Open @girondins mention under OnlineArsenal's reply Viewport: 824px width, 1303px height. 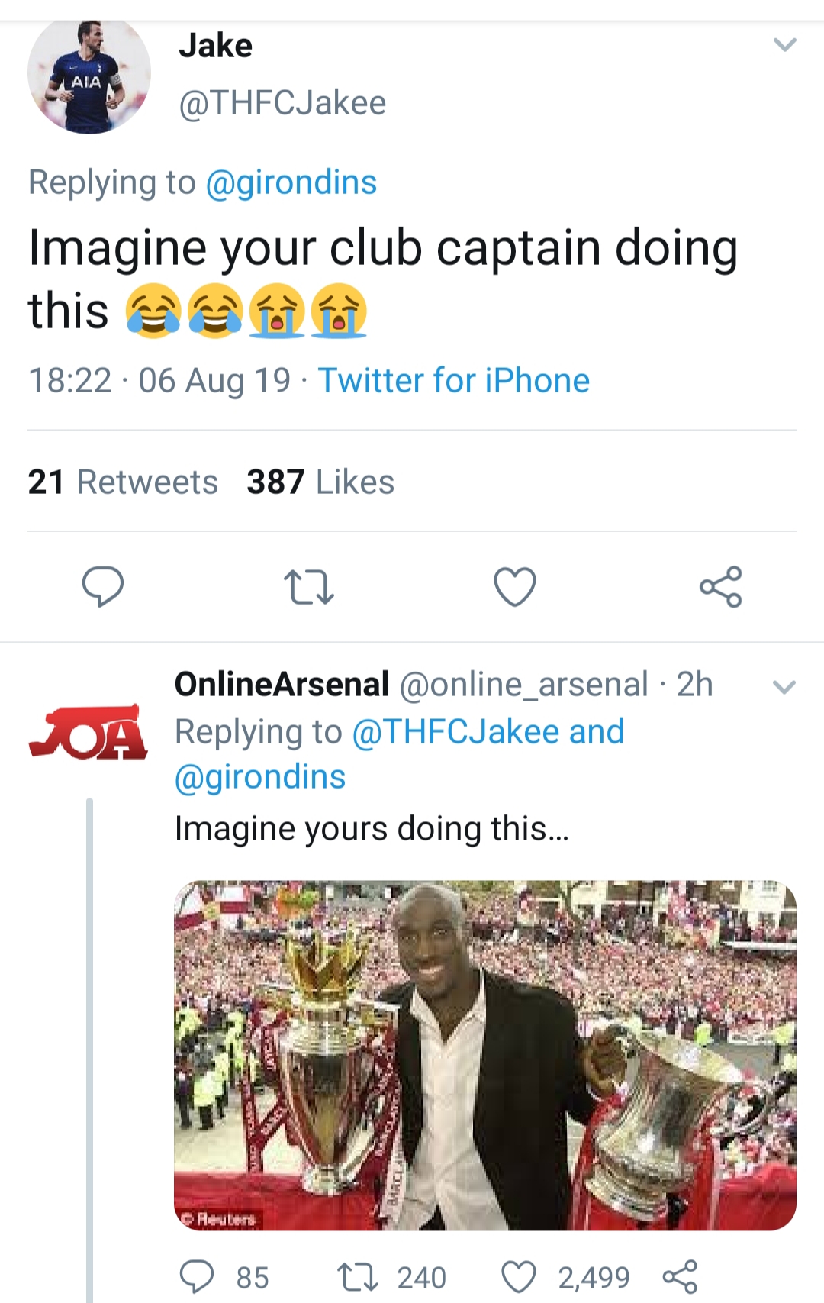(x=260, y=777)
